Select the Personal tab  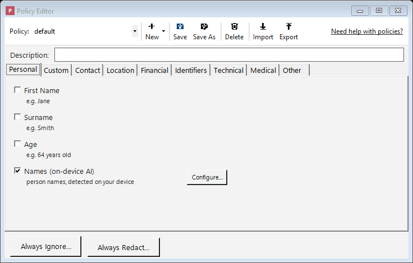tap(23, 70)
